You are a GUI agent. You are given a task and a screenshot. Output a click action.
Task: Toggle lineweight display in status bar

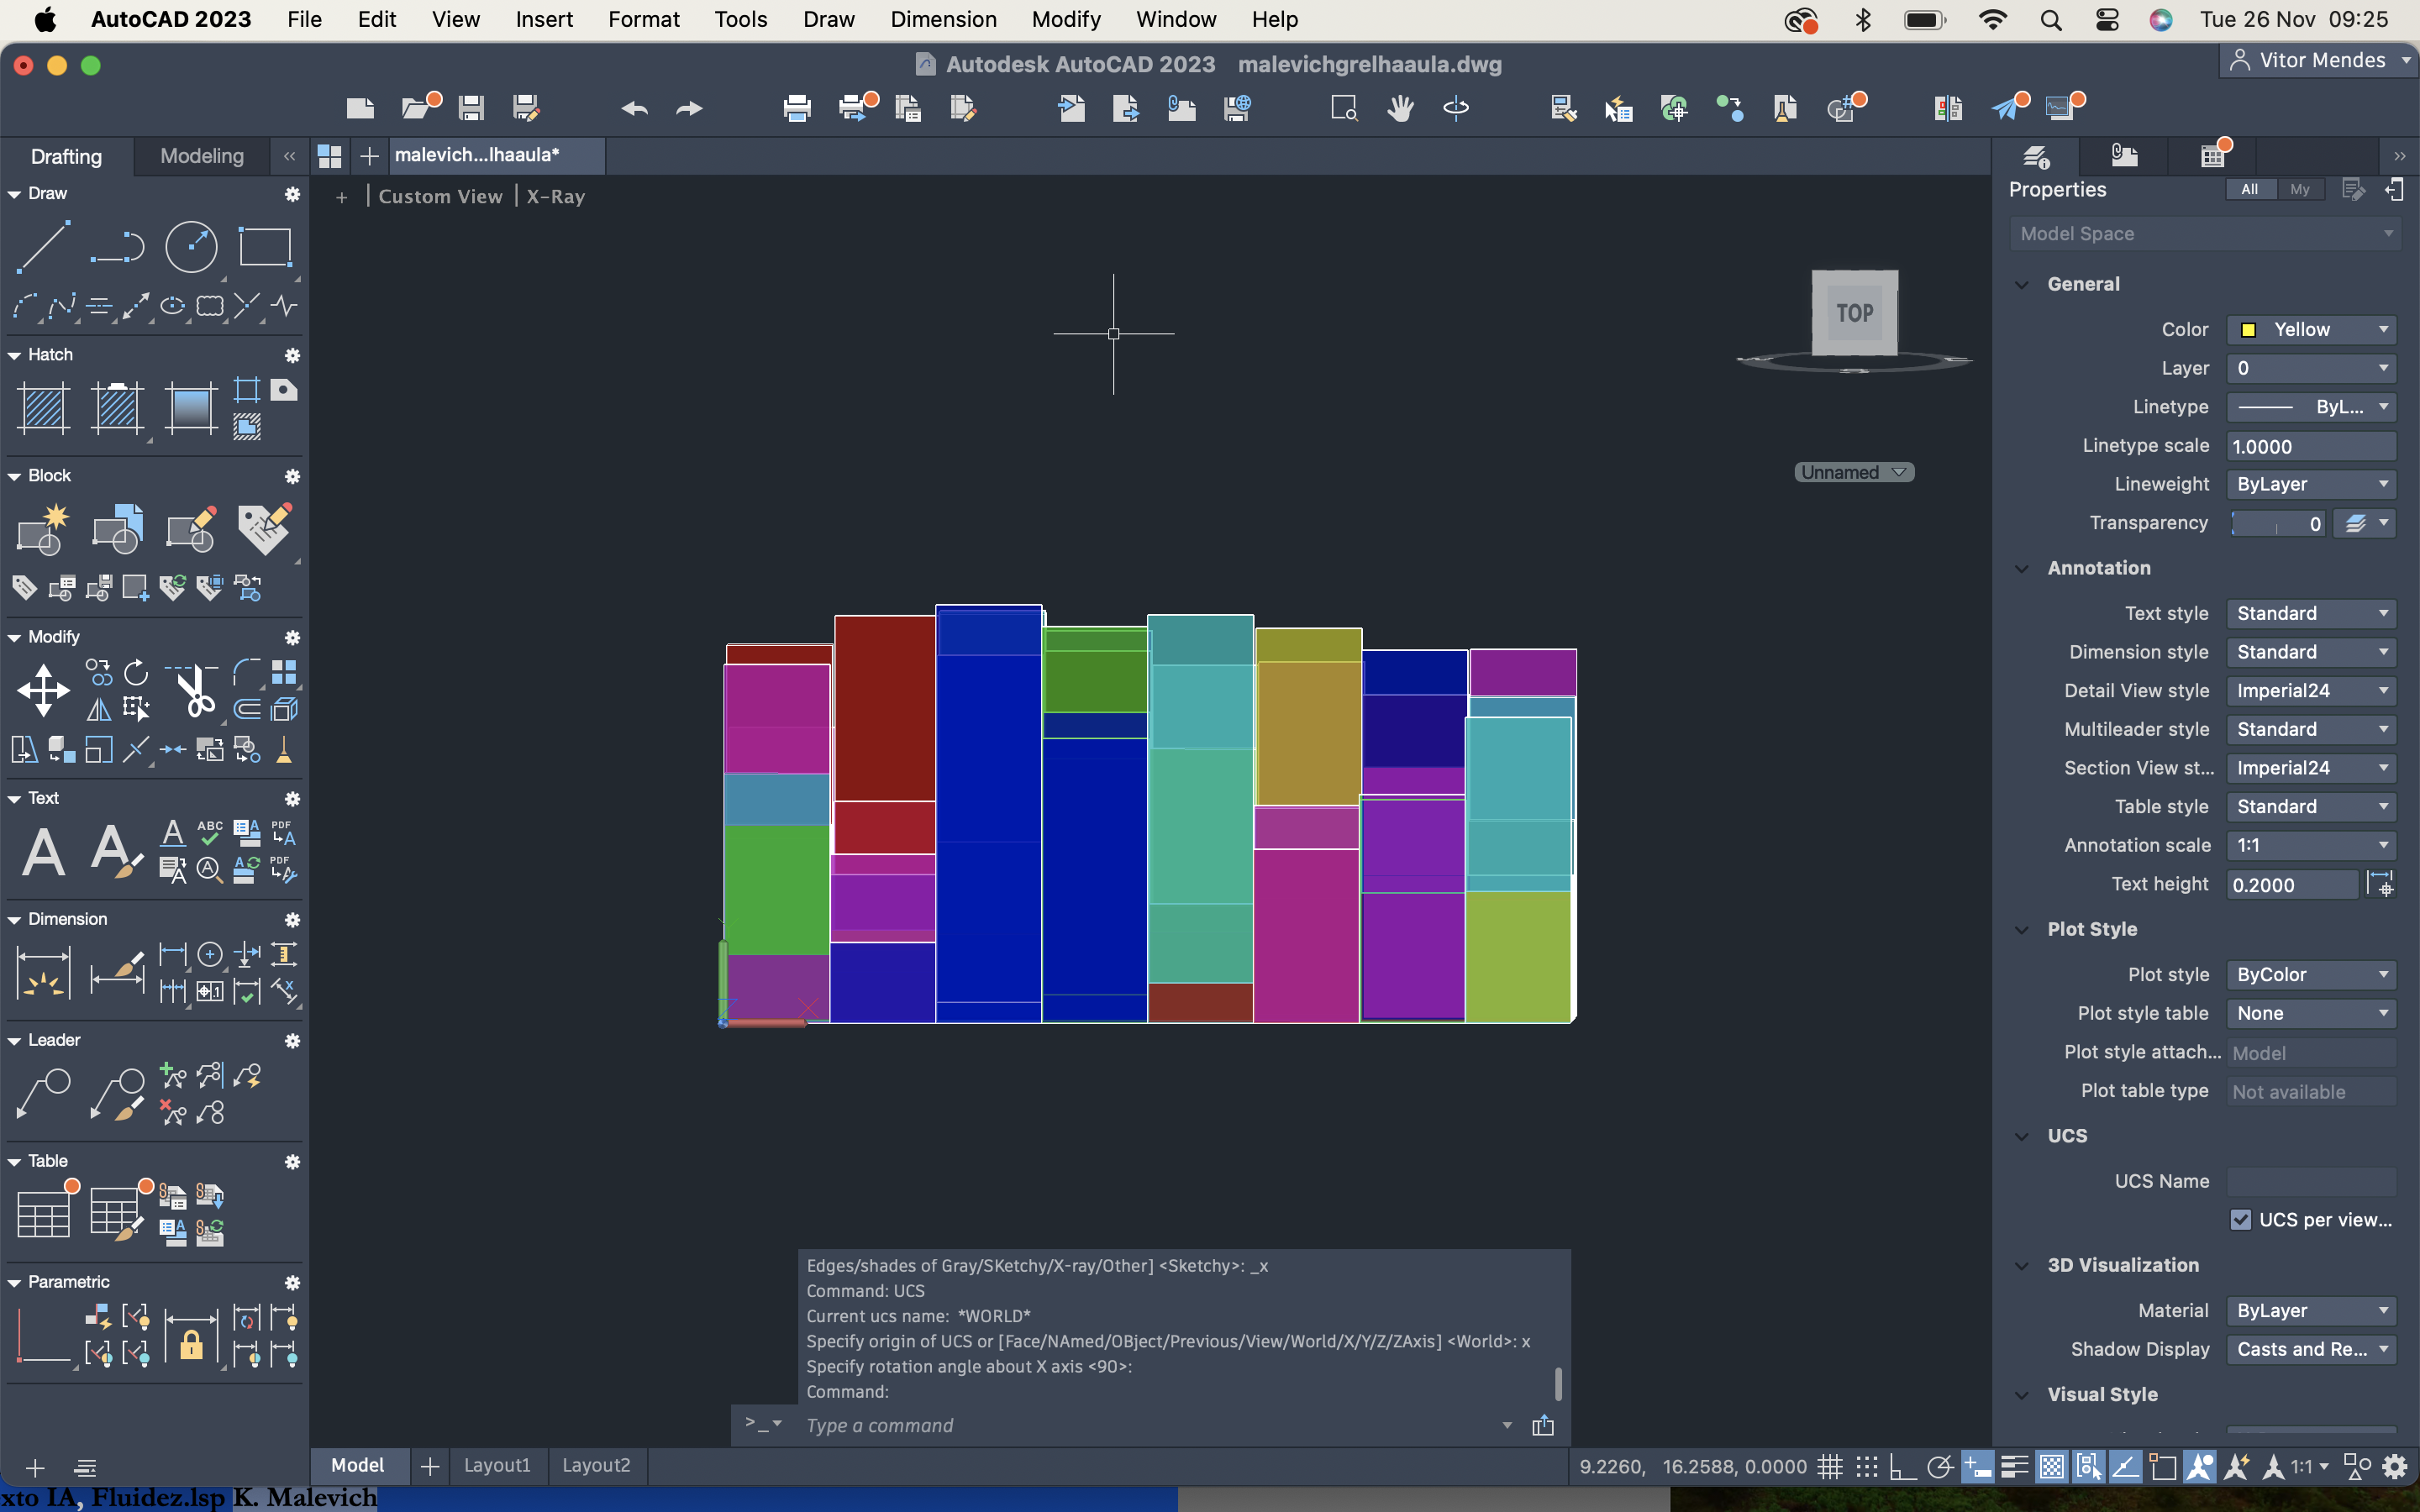pyautogui.click(x=2014, y=1467)
